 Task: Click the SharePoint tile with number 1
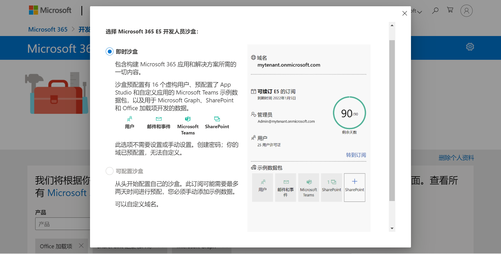(331, 187)
